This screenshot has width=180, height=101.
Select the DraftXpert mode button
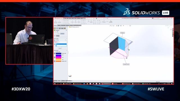tap(62, 34)
